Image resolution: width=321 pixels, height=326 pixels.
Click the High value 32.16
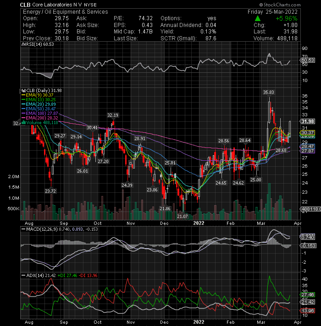(61, 25)
